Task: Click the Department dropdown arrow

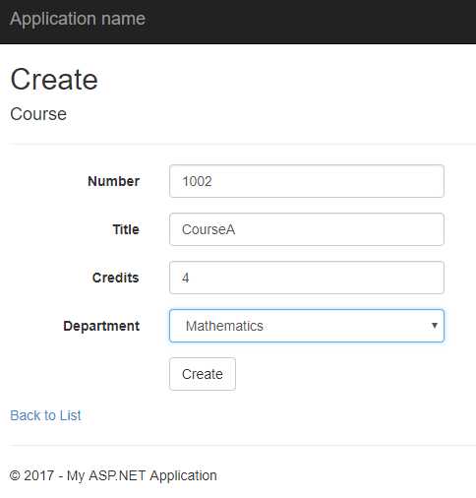Action: [x=435, y=326]
